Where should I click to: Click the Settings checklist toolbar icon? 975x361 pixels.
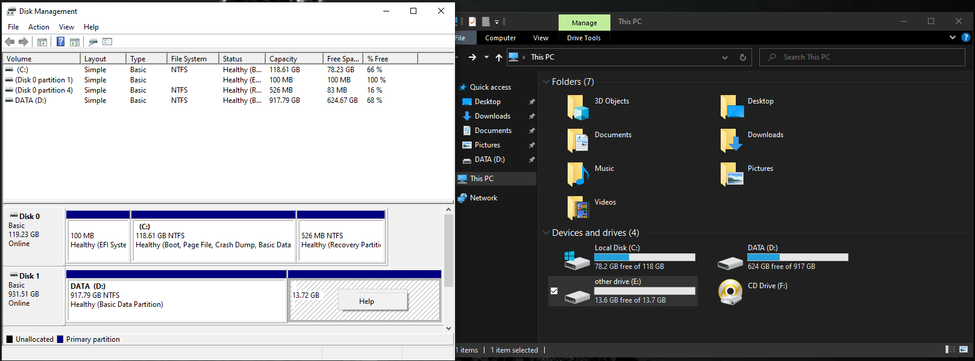[107, 42]
